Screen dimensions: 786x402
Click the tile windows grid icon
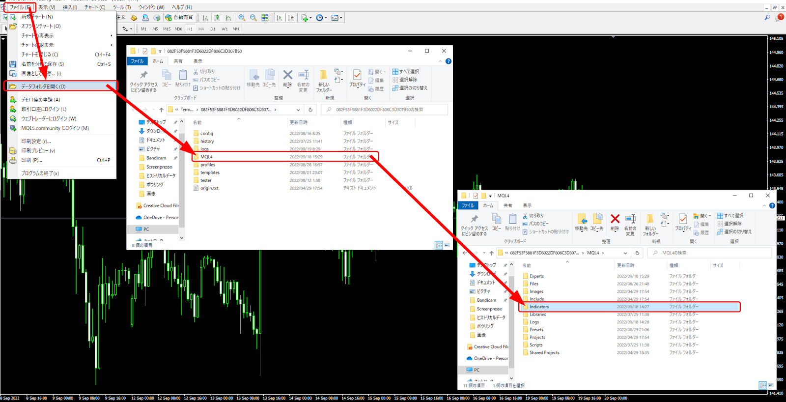265,18
